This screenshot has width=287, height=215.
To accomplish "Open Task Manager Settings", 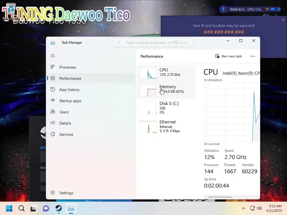I will [91, 193].
